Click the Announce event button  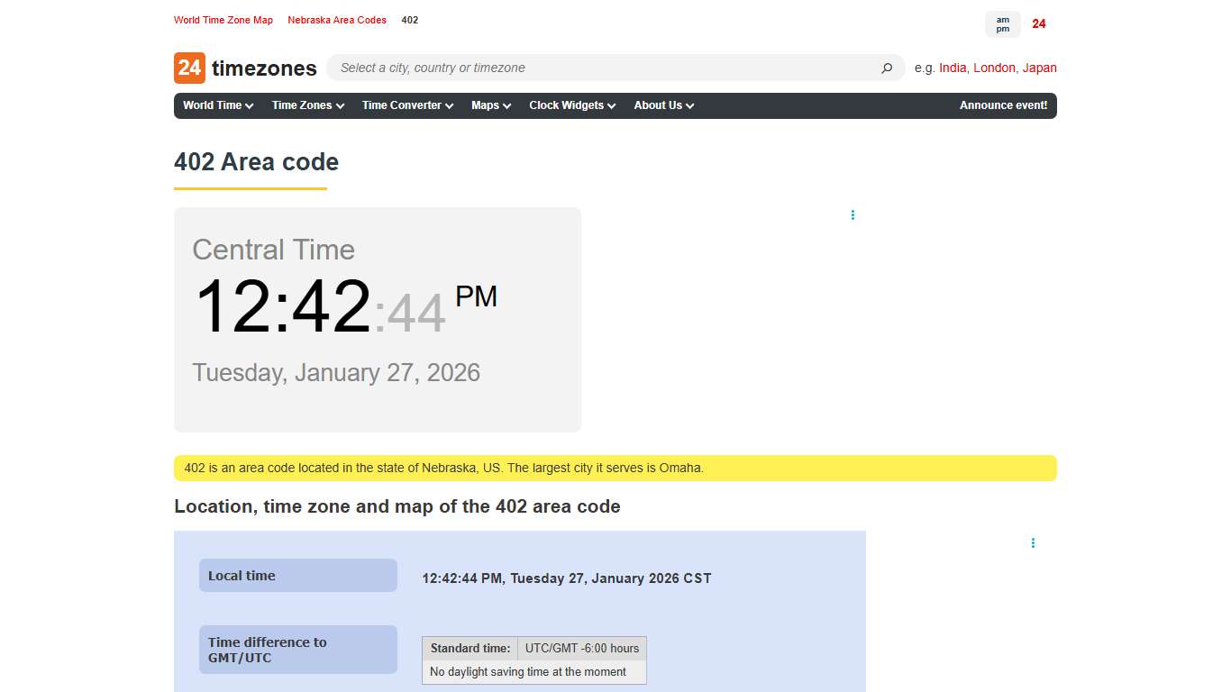[x=1003, y=105]
